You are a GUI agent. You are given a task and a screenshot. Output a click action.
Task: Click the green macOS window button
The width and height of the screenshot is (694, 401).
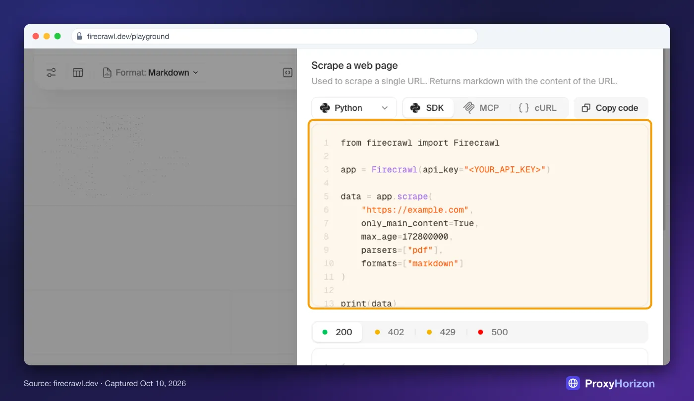click(58, 36)
